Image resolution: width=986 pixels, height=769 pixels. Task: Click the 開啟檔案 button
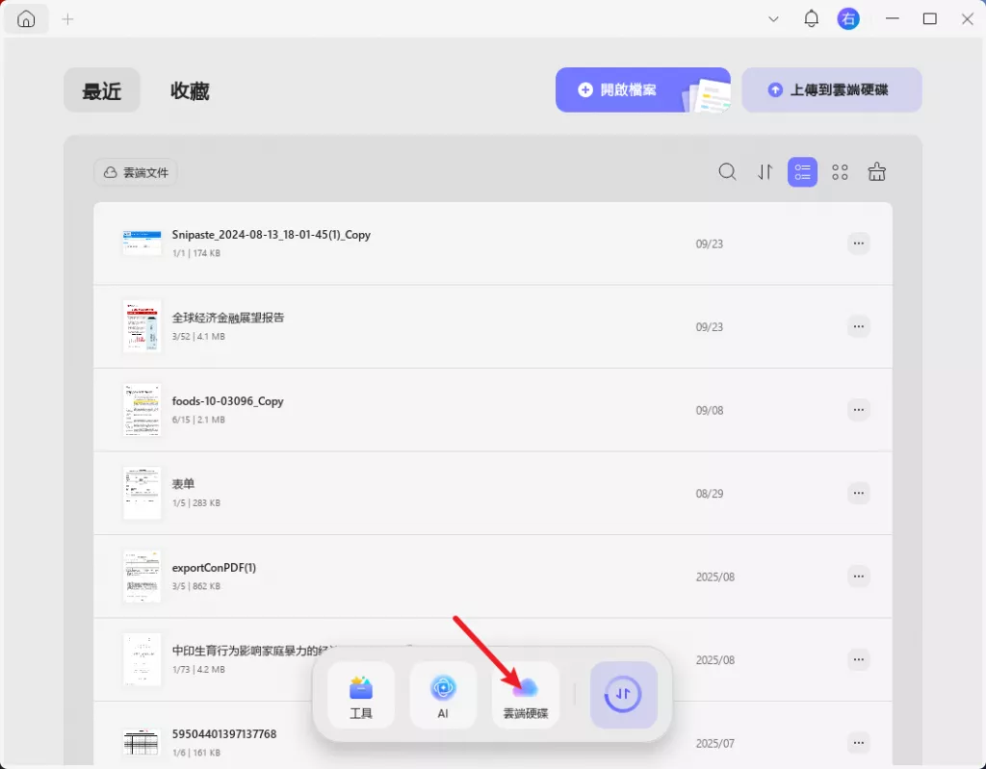pos(642,90)
